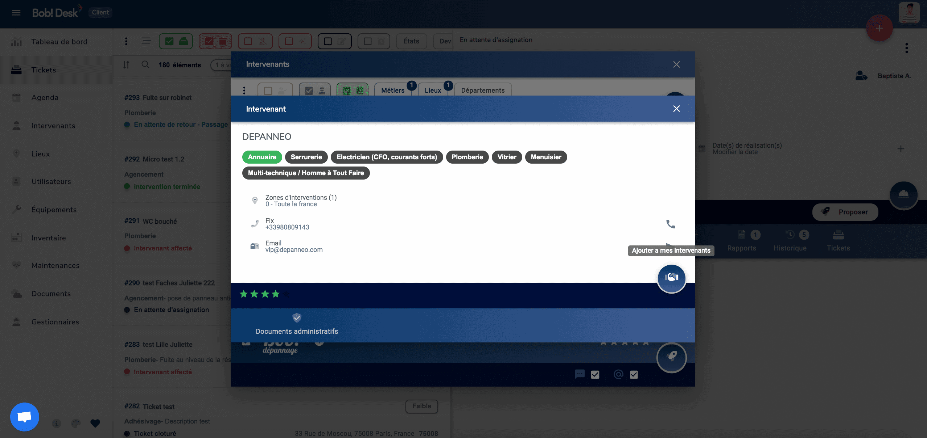This screenshot has height=438, width=927.
Task: Click the info icon in the sidebar footer
Action: (x=56, y=423)
